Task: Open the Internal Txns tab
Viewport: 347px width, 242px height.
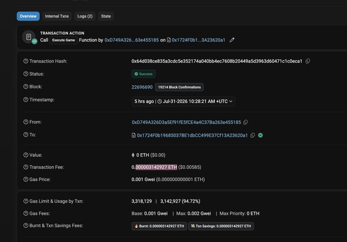Action: click(x=57, y=16)
